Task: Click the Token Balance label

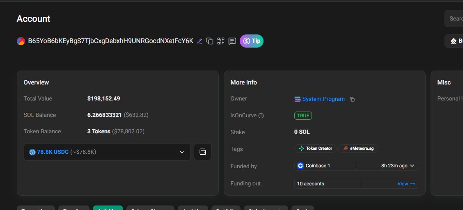Action: coord(42,132)
